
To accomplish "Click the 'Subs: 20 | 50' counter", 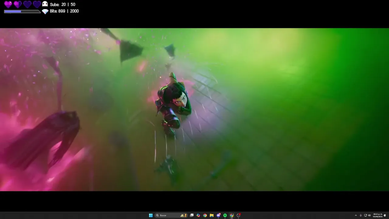I will pyautogui.click(x=63, y=5).
